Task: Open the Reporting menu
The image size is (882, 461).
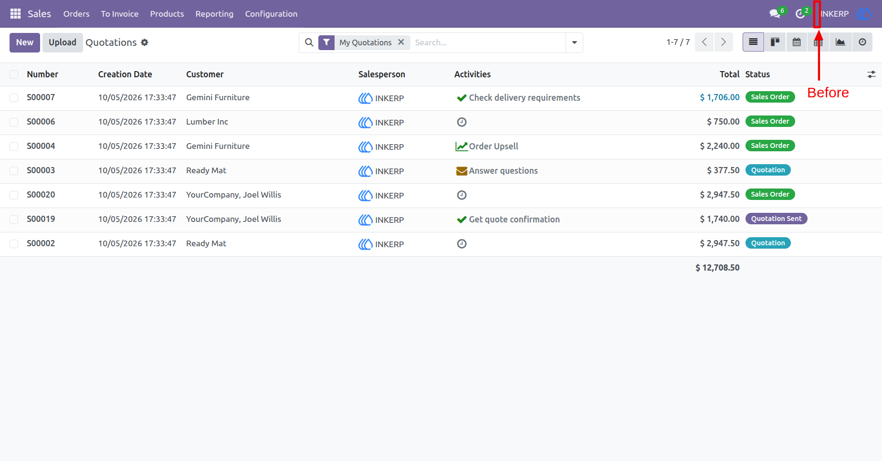Action: [214, 14]
